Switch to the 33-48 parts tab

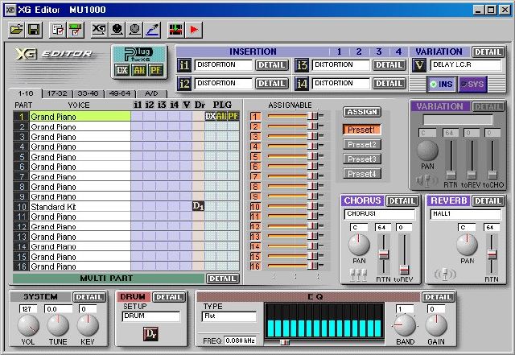click(x=88, y=93)
